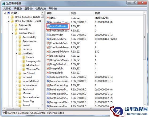Click the MuiCached folder icon
The width and height of the screenshot is (149, 117).
(x=23, y=65)
